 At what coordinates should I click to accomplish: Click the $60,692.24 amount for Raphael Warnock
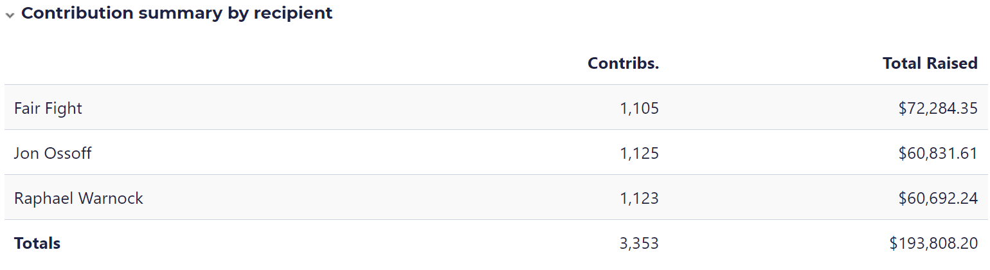point(938,198)
